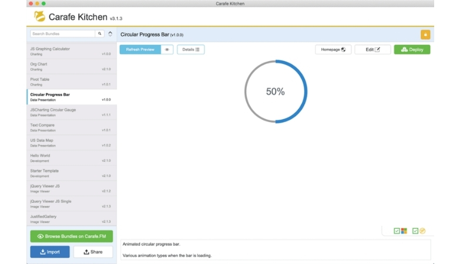
Task: Toggle the checkbox beside the Windows logo
Action: pyautogui.click(x=397, y=231)
